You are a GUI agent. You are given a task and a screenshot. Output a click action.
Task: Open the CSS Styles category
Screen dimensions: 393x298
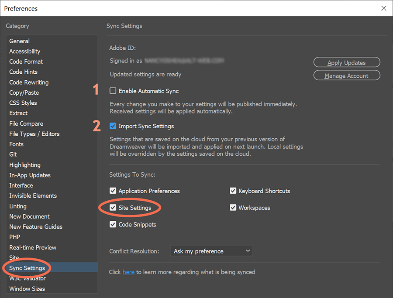(52, 103)
